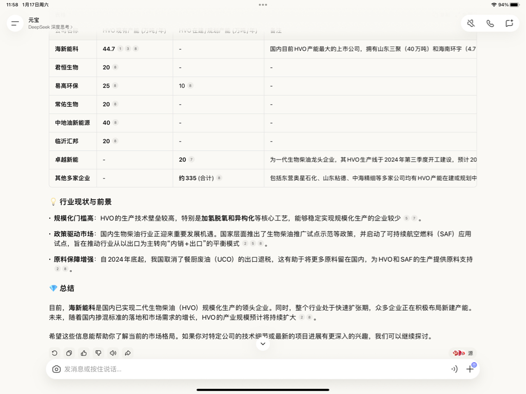
Task: Select the 中地油新能源 table cell
Action: click(72, 123)
